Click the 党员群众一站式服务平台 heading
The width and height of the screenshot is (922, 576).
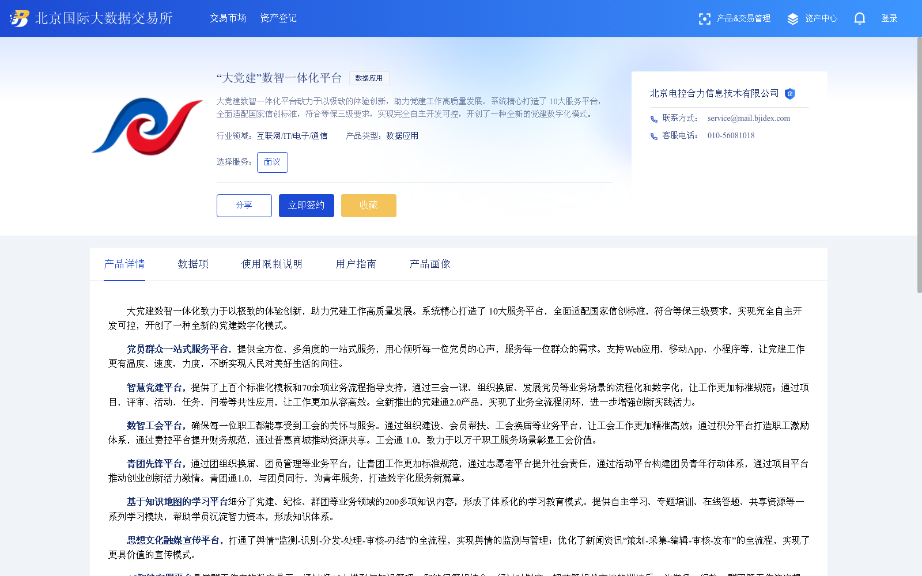tap(177, 349)
